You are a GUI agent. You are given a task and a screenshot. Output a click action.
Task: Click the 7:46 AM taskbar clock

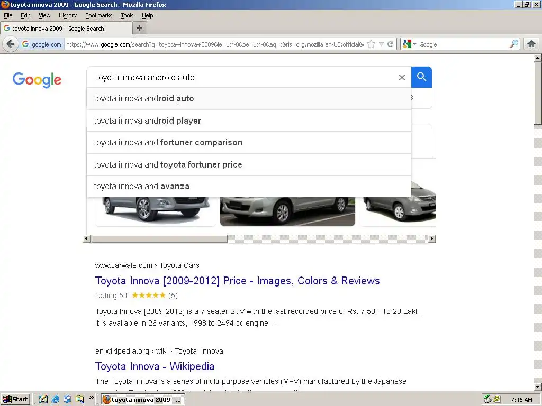(x=521, y=400)
